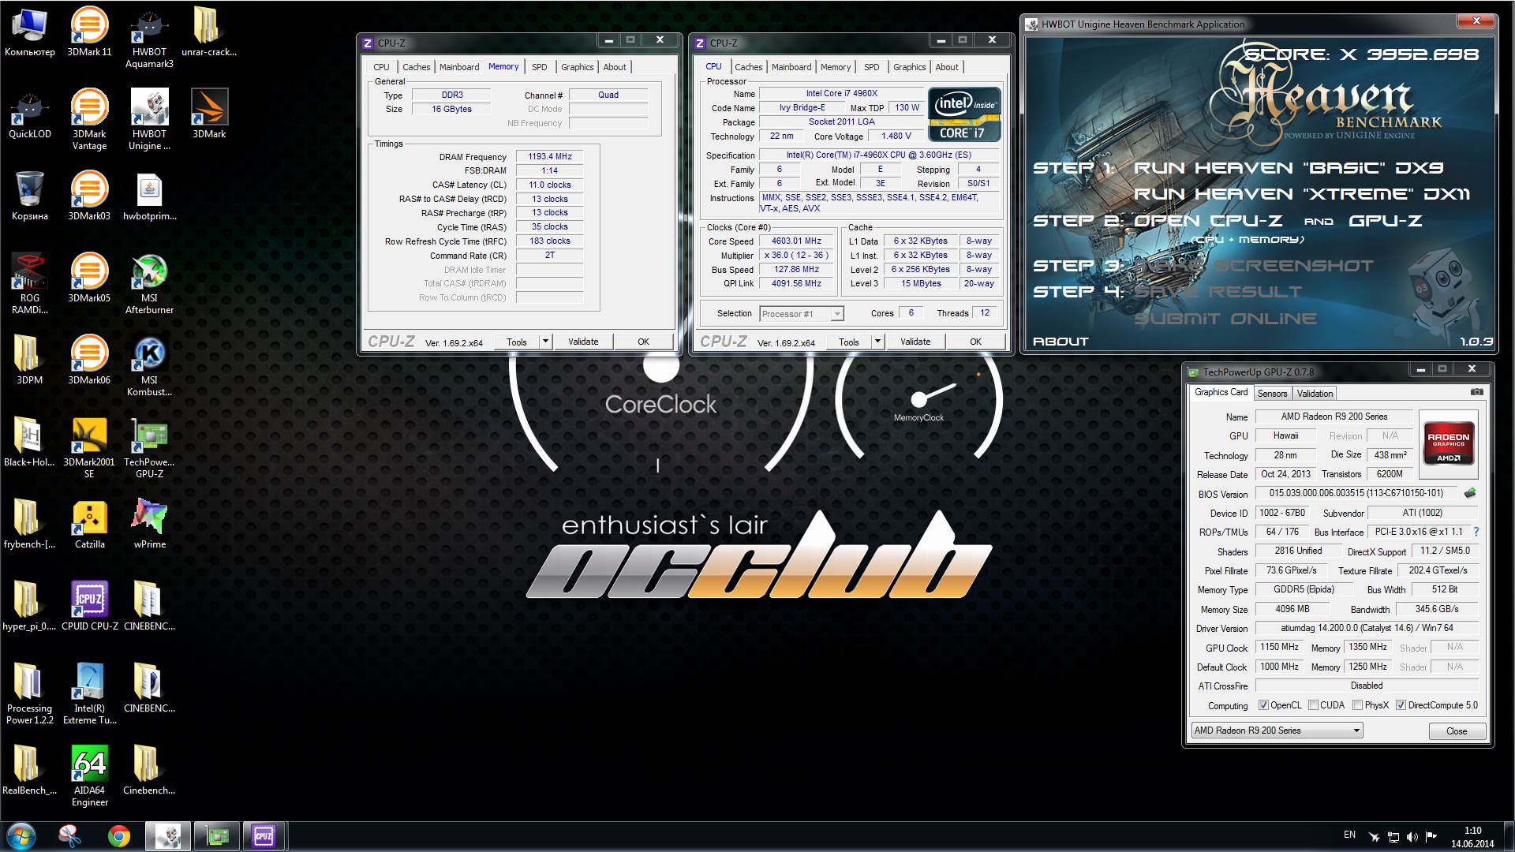Click the Tools button in right CPU-Z
Image resolution: width=1515 pixels, height=852 pixels.
coord(849,342)
